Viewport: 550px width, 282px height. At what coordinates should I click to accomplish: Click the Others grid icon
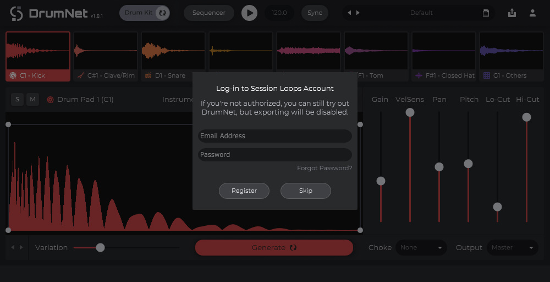click(487, 75)
